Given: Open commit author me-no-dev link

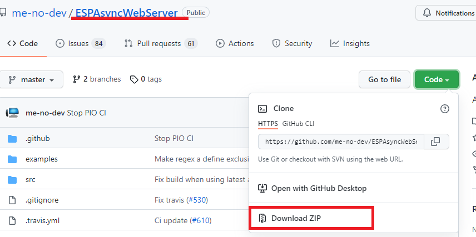Looking at the screenshot, I should click(x=45, y=113).
